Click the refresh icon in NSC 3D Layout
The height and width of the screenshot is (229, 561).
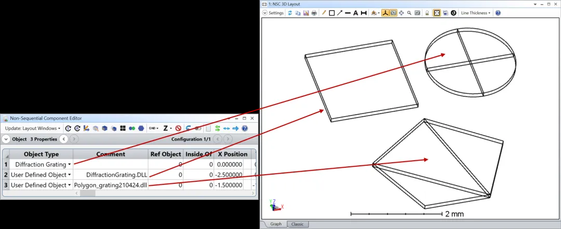290,13
